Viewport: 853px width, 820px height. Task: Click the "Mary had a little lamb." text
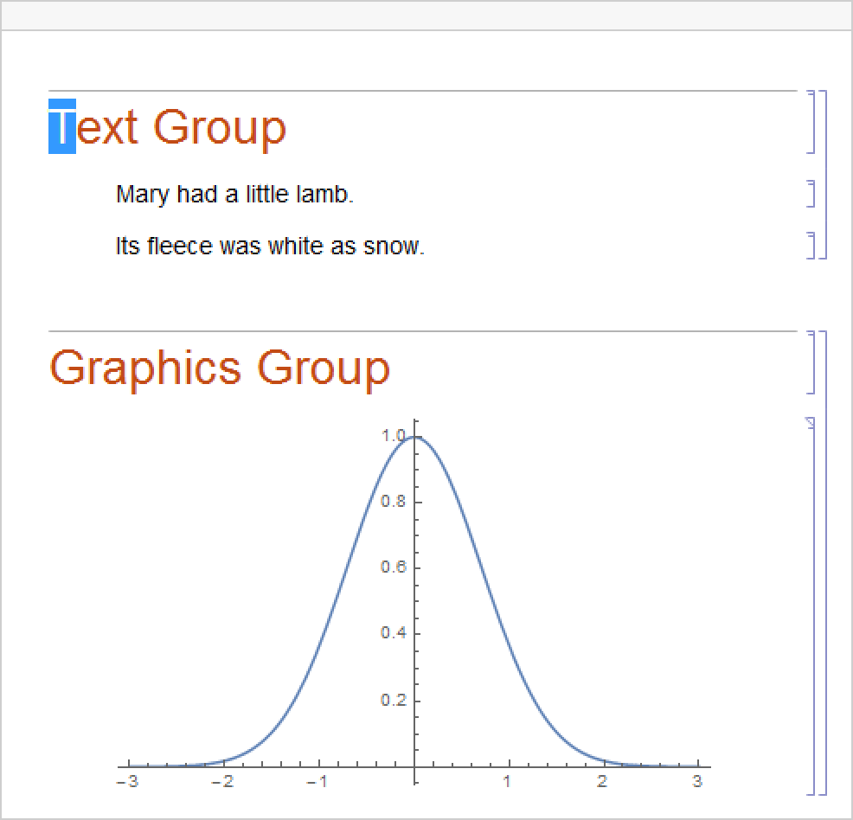(234, 195)
